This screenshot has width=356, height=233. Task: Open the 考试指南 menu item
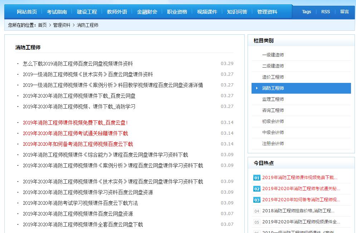click(57, 12)
